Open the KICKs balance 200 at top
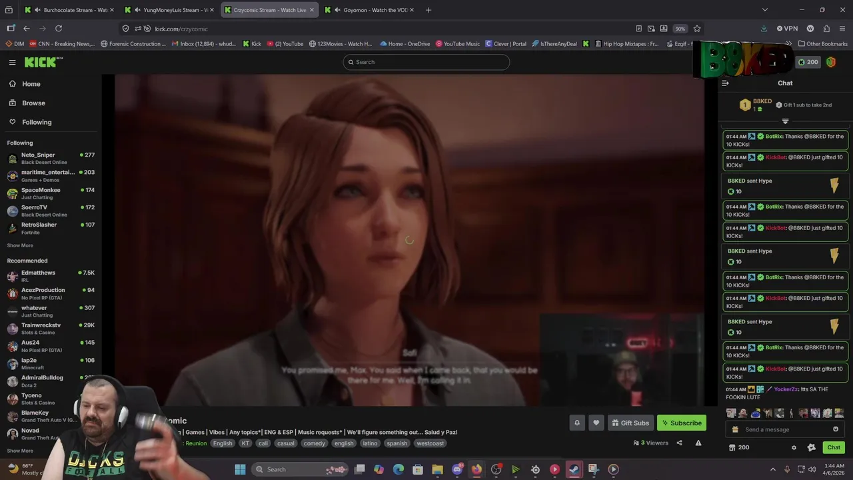Viewport: 853px width, 480px height. pos(808,62)
